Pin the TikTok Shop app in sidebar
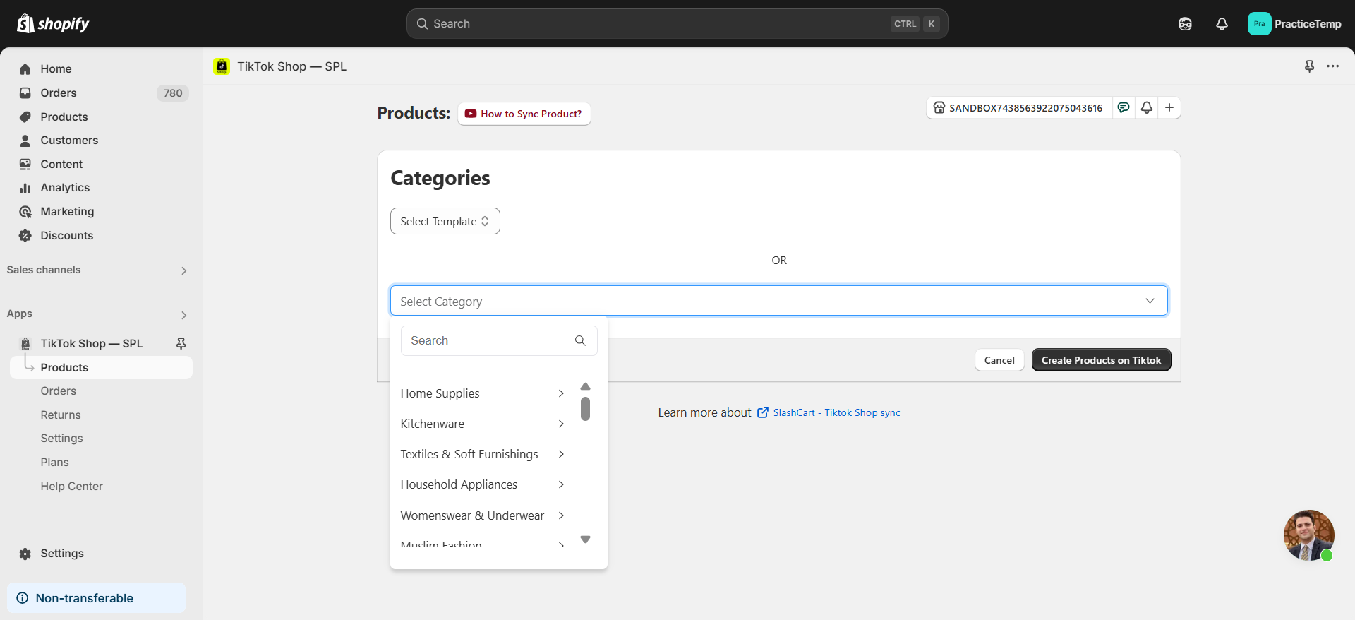This screenshot has width=1355, height=620. coord(181,343)
